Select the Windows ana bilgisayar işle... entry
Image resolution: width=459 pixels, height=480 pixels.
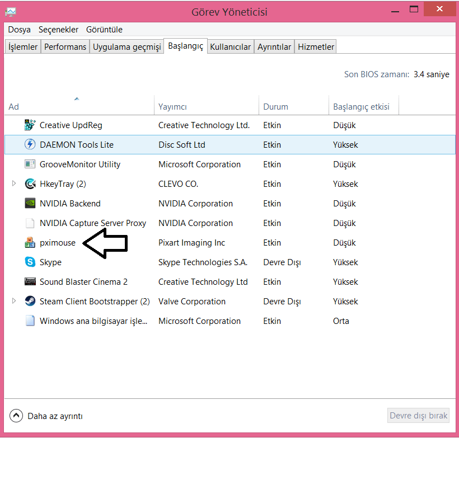[93, 321]
